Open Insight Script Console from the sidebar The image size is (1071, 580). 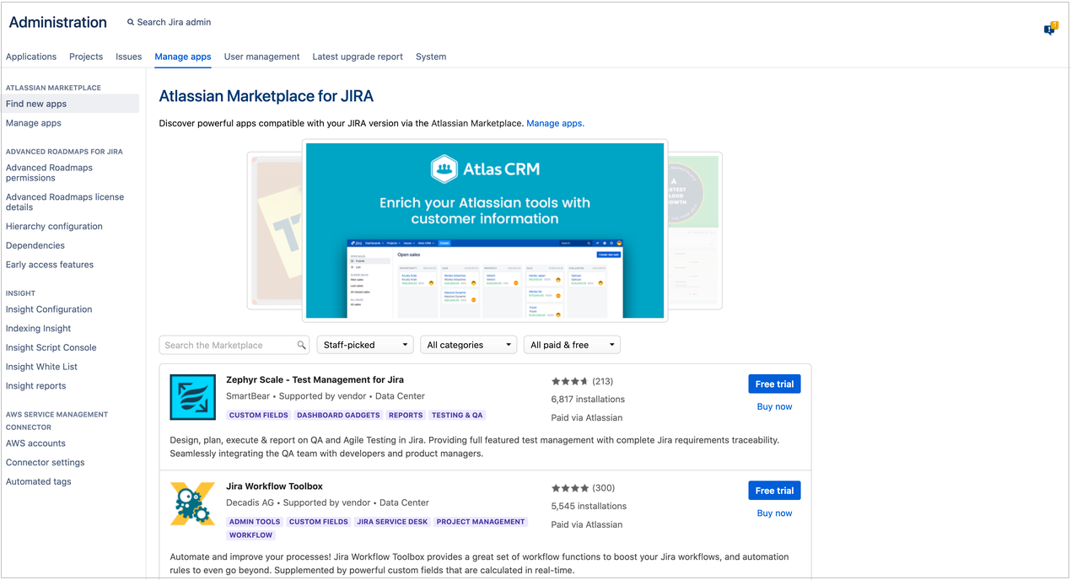[x=51, y=346]
